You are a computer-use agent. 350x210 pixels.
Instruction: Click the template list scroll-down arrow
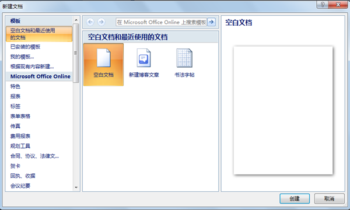(x=76, y=187)
